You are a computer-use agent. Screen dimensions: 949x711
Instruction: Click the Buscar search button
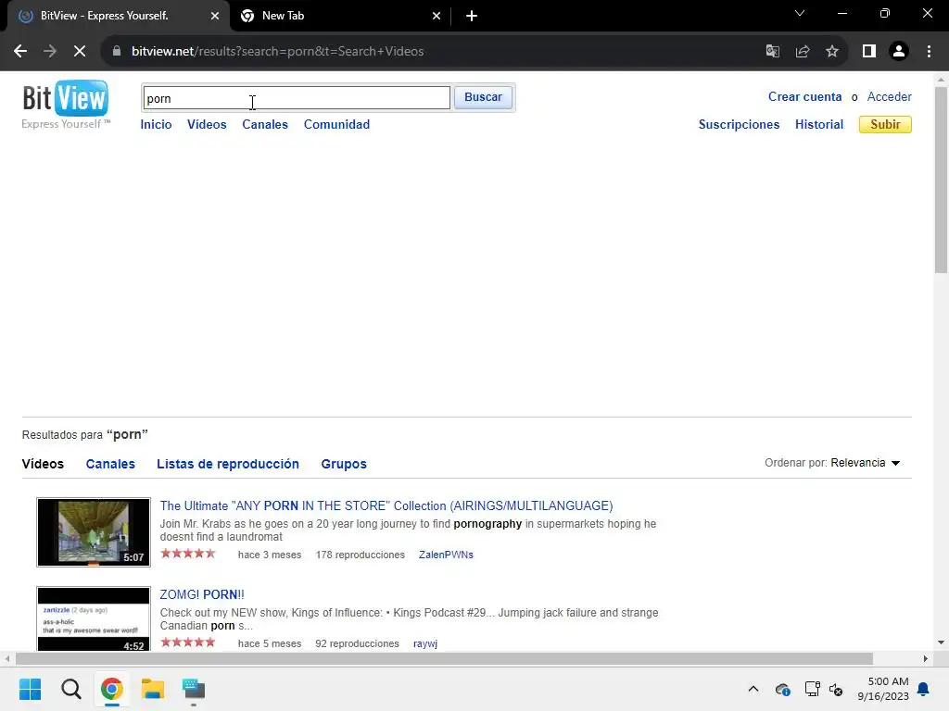pyautogui.click(x=483, y=97)
